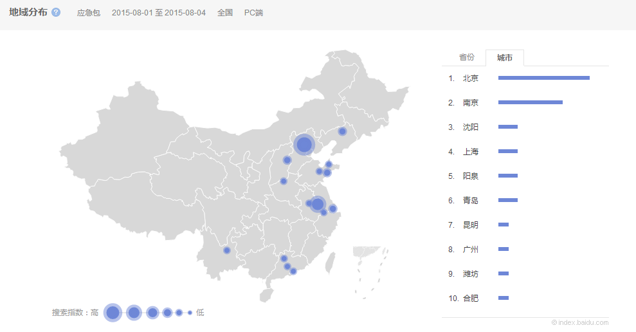
Task: Click the Shenyang bubble in northeast China
Action: point(342,131)
